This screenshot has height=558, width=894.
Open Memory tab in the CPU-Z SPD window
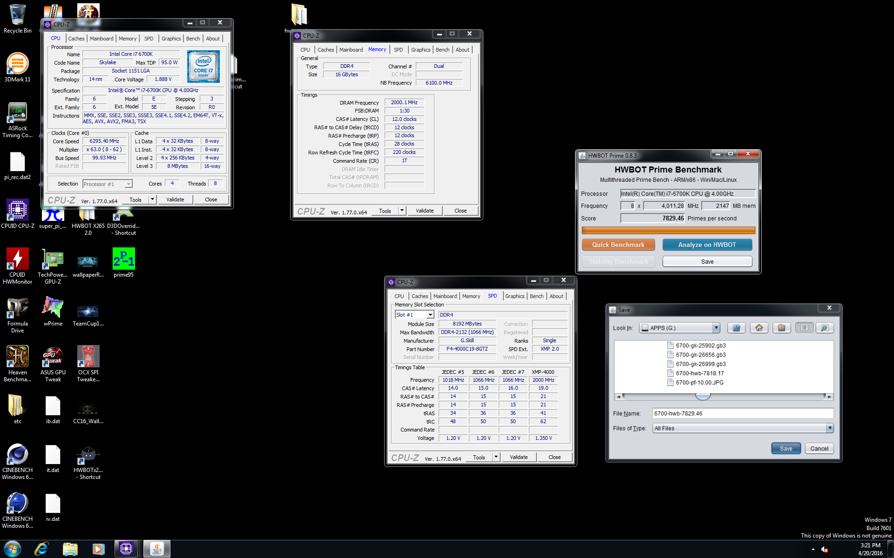pyautogui.click(x=471, y=296)
